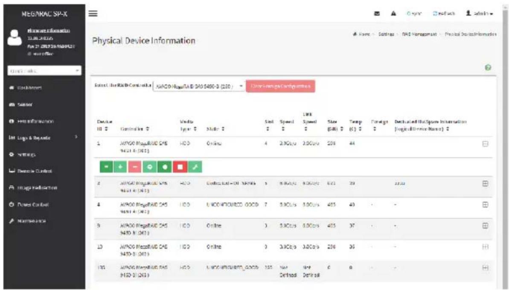This screenshot has height=290, width=509.
Task: Click the user avatar icon in sidebar
Action: 15,37
